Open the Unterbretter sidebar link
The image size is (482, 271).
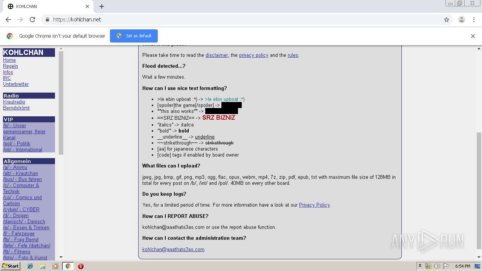point(16,84)
